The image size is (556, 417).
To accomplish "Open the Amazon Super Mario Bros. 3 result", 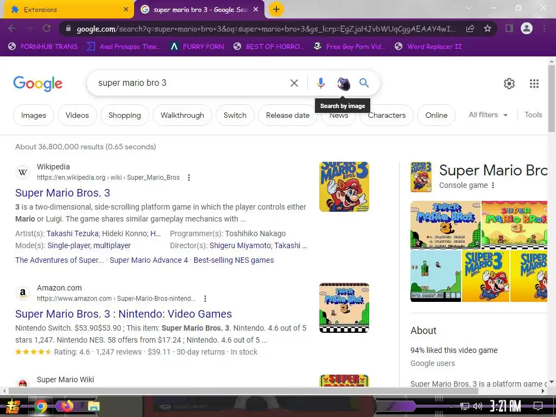I will tap(123, 314).
